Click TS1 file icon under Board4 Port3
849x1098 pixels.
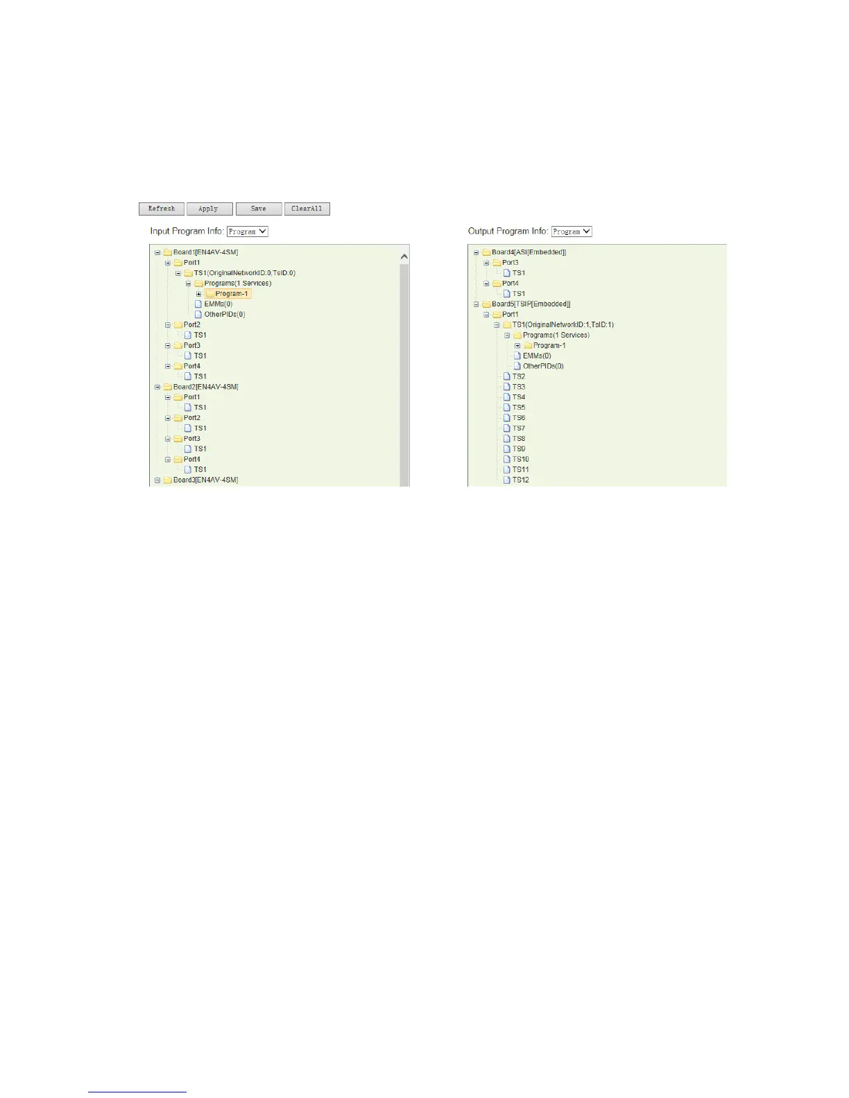click(x=507, y=272)
